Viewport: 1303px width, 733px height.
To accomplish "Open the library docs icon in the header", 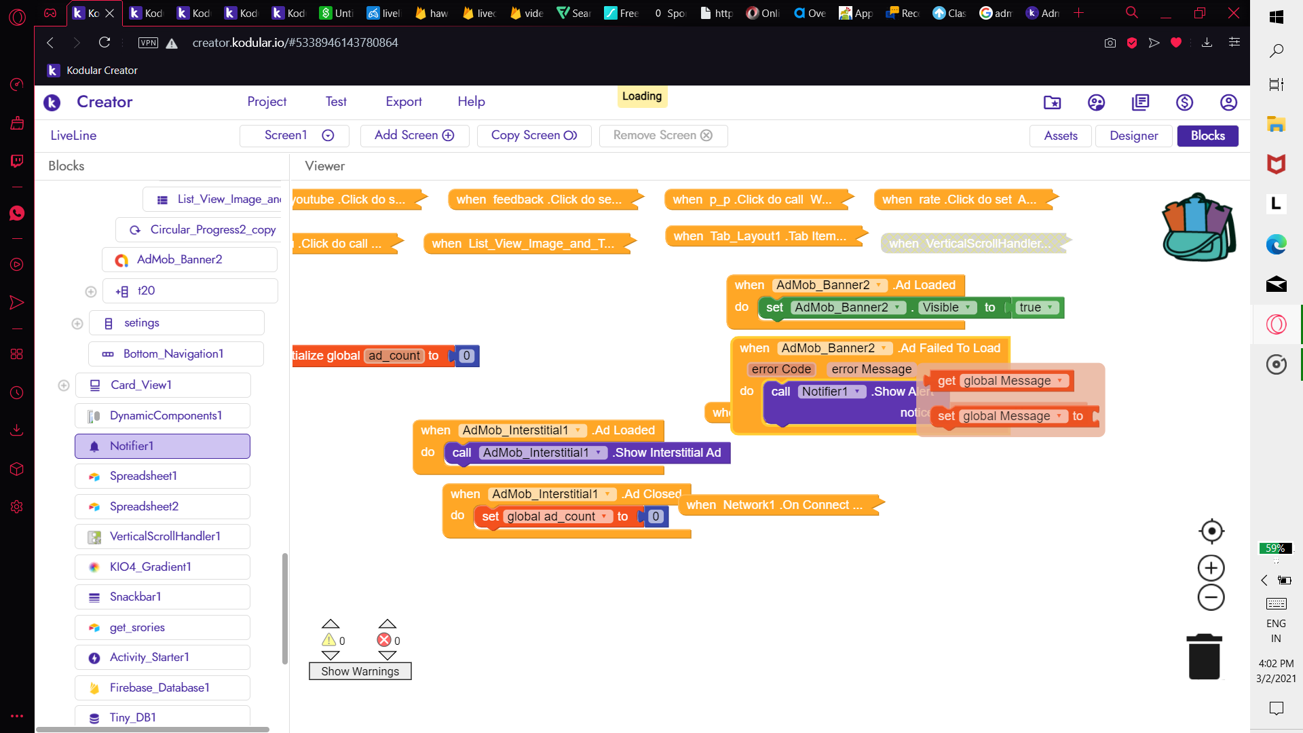I will pos(1140,102).
